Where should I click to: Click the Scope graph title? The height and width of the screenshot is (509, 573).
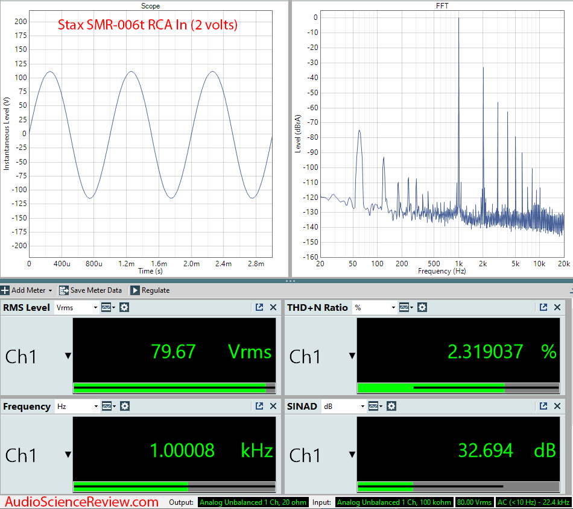[150, 6]
